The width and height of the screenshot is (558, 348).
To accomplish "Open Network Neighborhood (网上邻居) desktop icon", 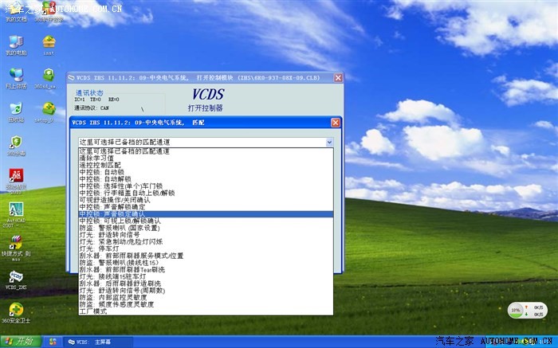I will pos(16,79).
